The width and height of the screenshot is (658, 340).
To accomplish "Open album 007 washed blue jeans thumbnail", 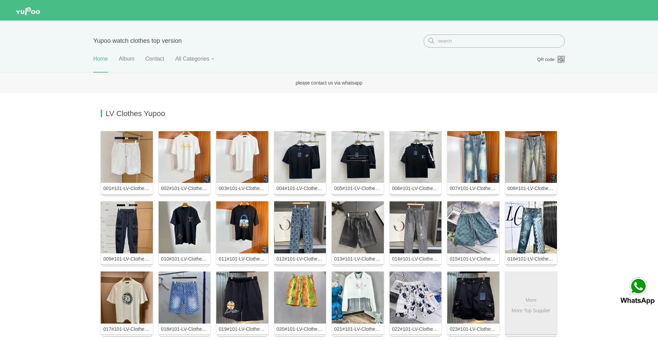I will point(473,157).
